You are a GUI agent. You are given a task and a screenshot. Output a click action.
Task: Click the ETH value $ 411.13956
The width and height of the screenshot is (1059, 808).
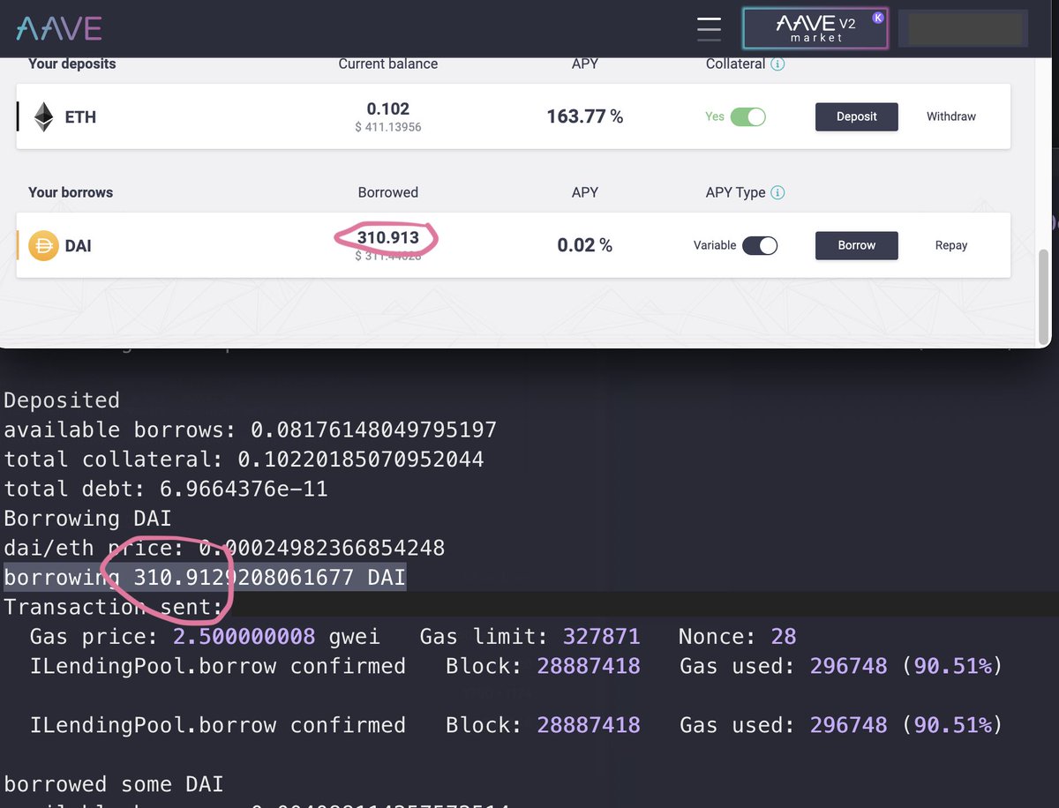388,128
